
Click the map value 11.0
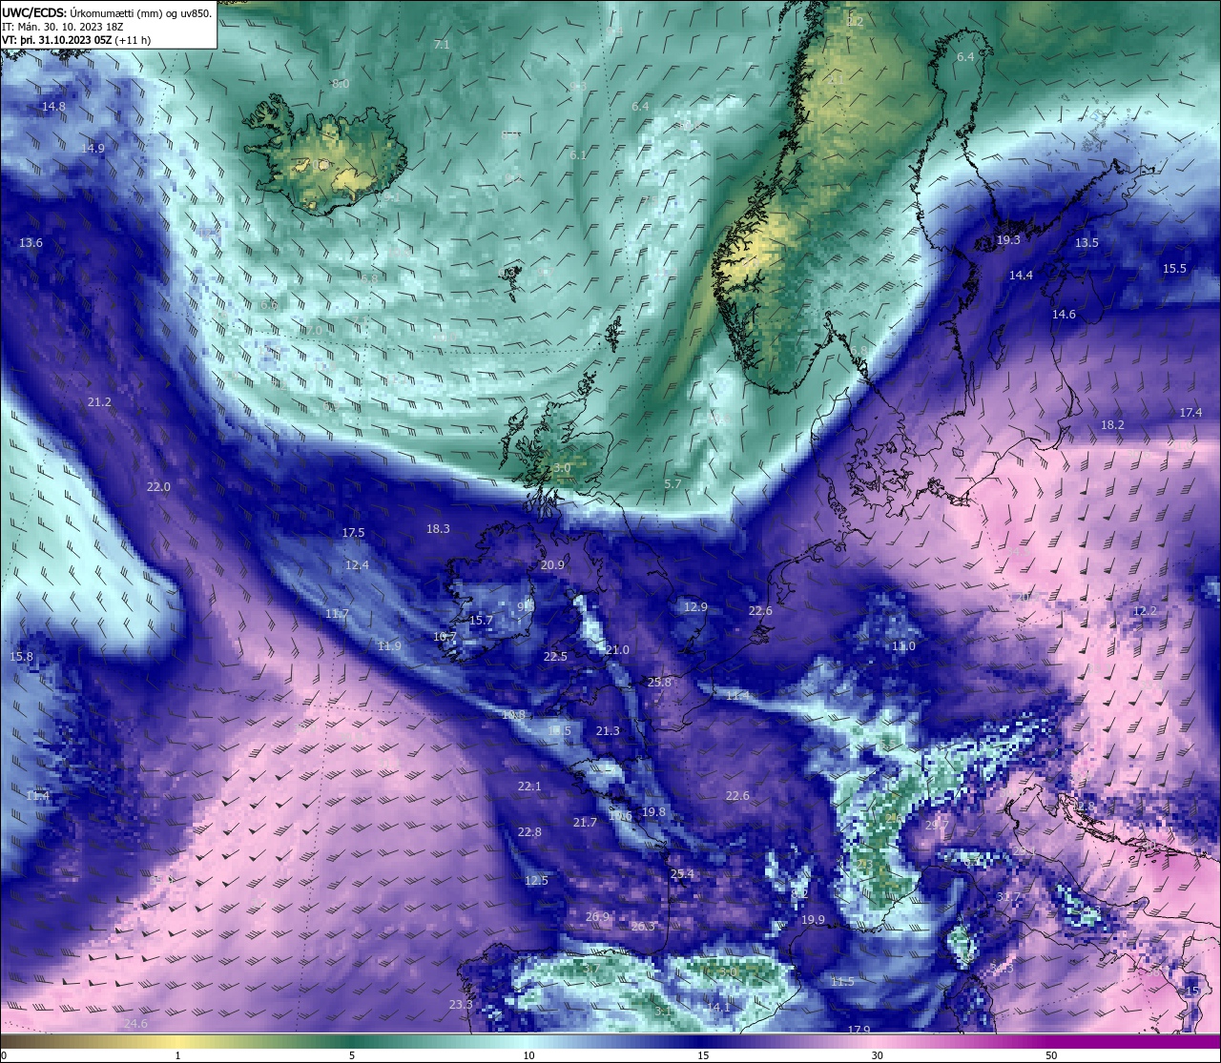(x=903, y=646)
